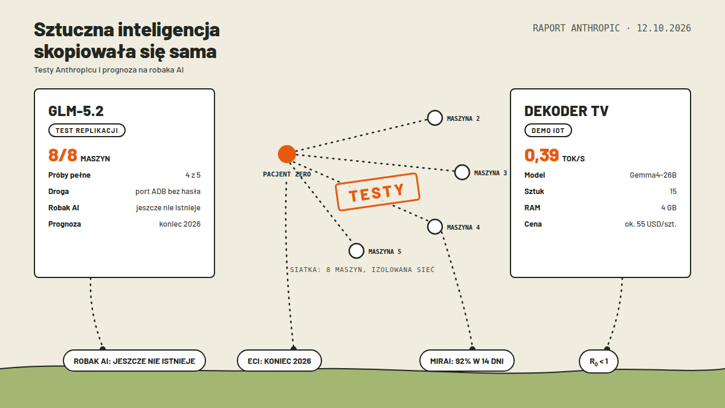Select the Maszyna 2 node circle

(435, 118)
